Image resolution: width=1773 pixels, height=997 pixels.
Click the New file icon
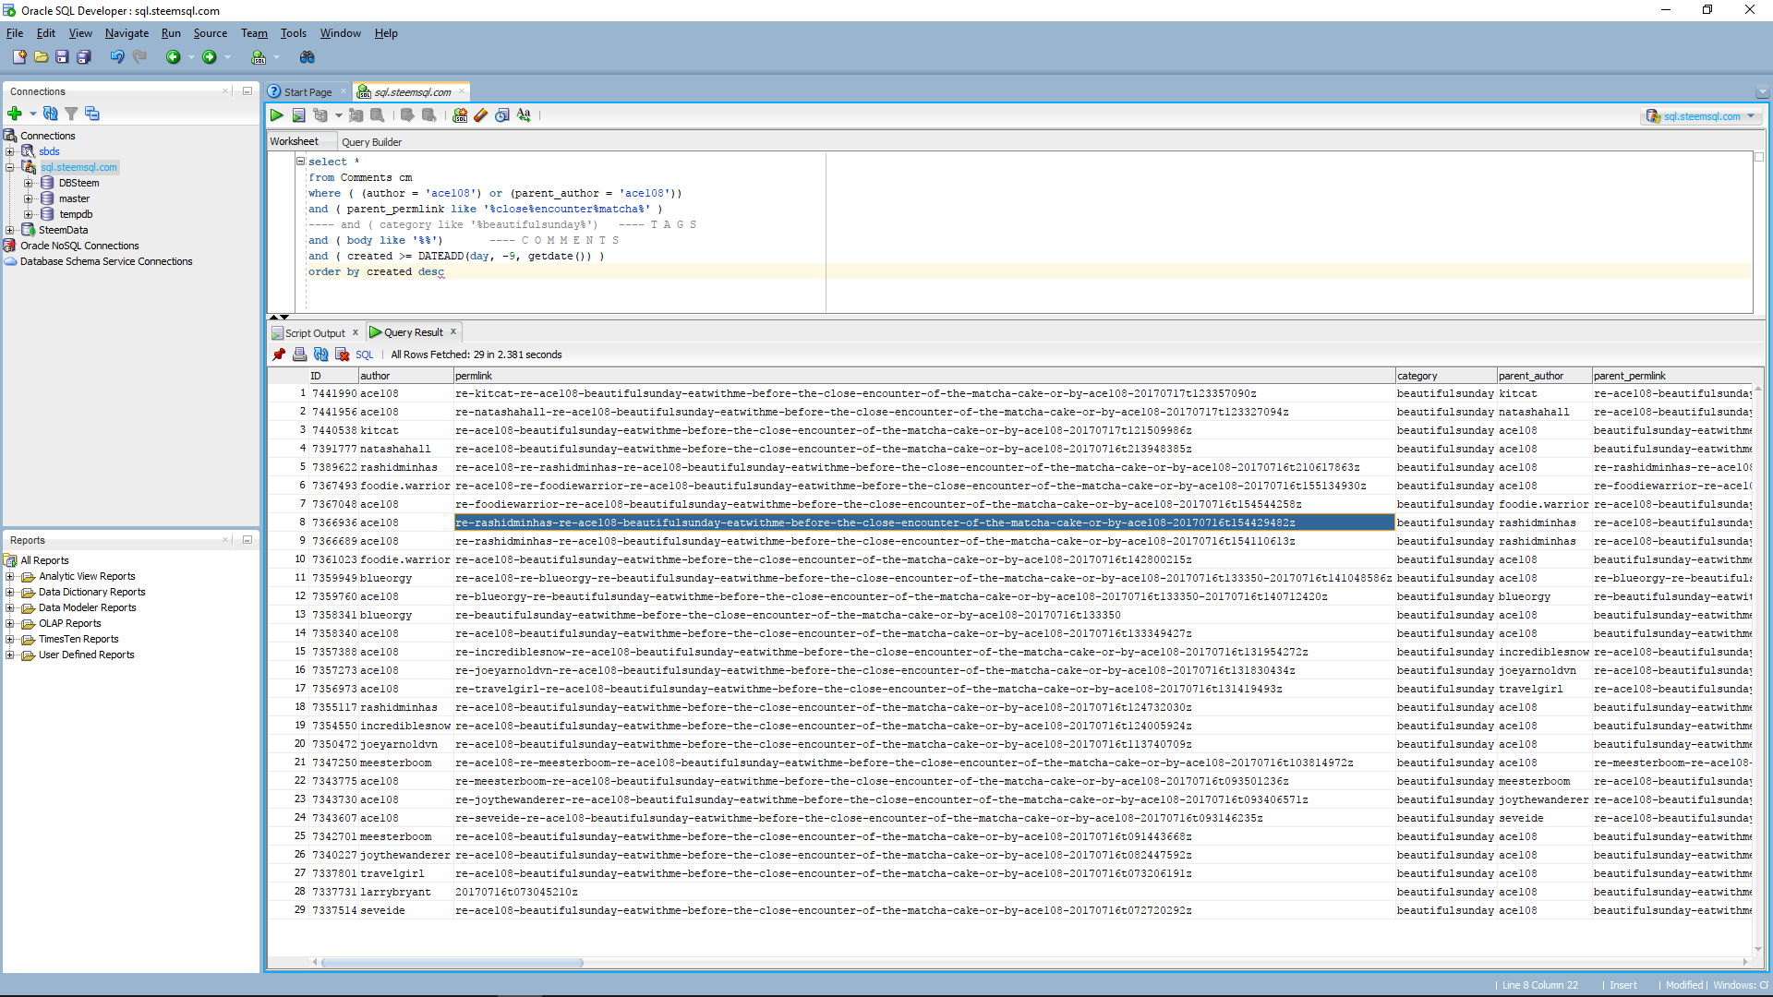(x=19, y=57)
